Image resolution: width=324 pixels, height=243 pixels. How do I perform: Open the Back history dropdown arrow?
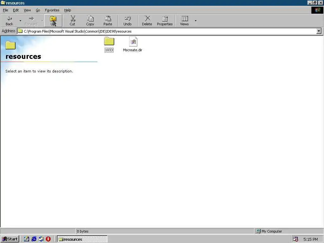point(20,21)
